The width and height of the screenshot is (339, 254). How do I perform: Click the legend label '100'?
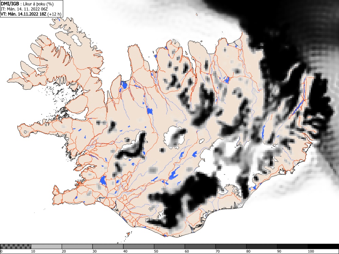pos(311,251)
